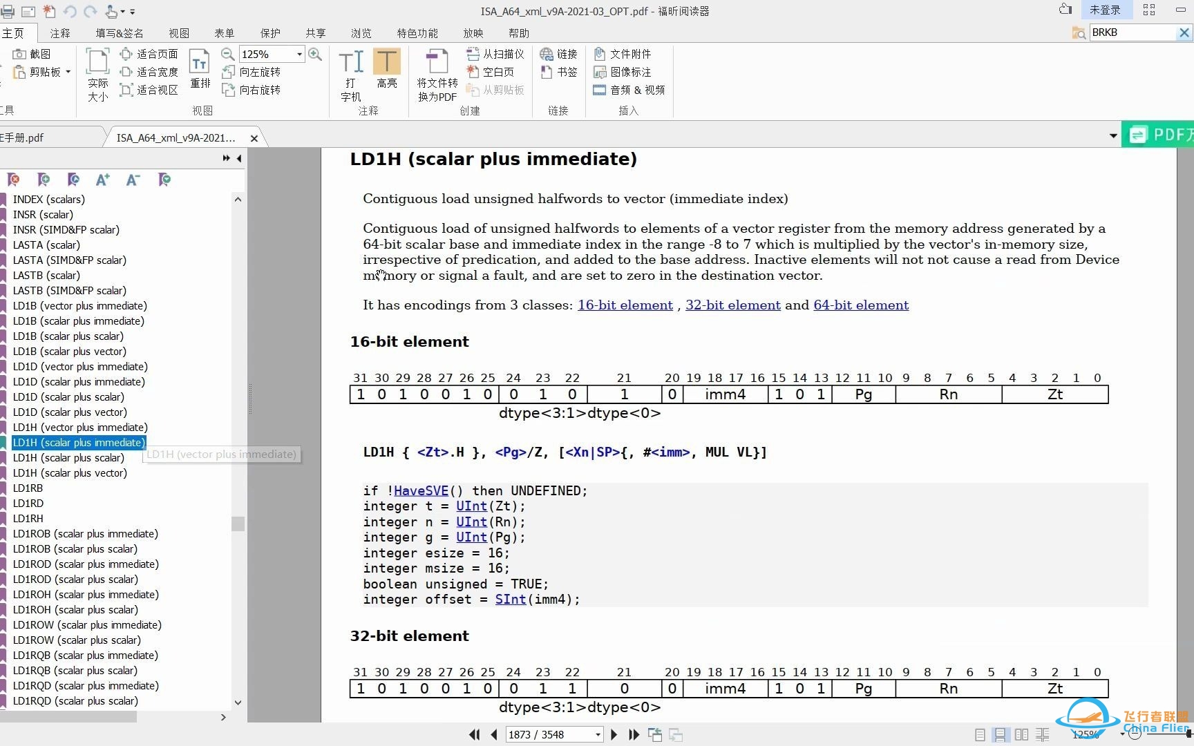
Task: Select 适合宽度 fit width option
Action: [149, 72]
